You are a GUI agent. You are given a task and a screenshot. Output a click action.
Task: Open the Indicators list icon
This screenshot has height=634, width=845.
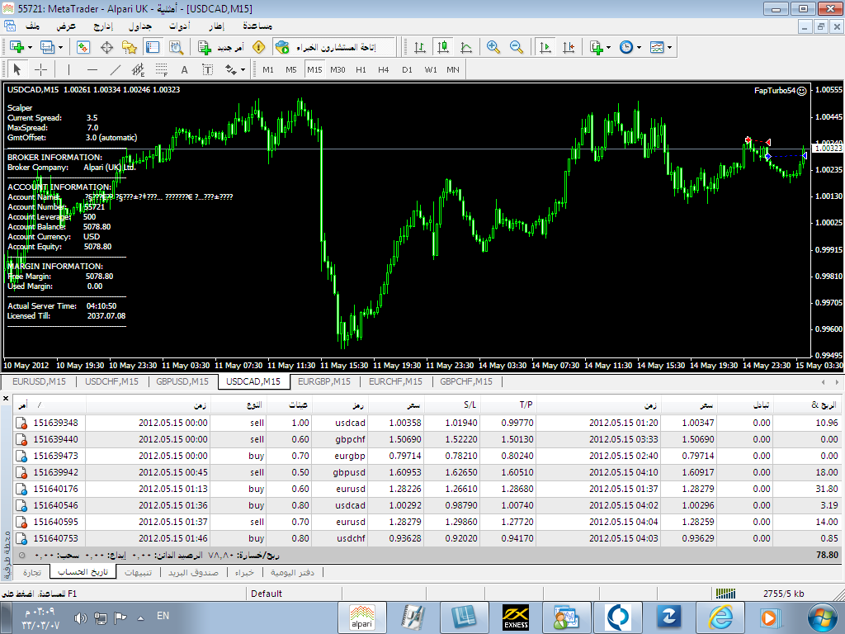pyautogui.click(x=596, y=47)
